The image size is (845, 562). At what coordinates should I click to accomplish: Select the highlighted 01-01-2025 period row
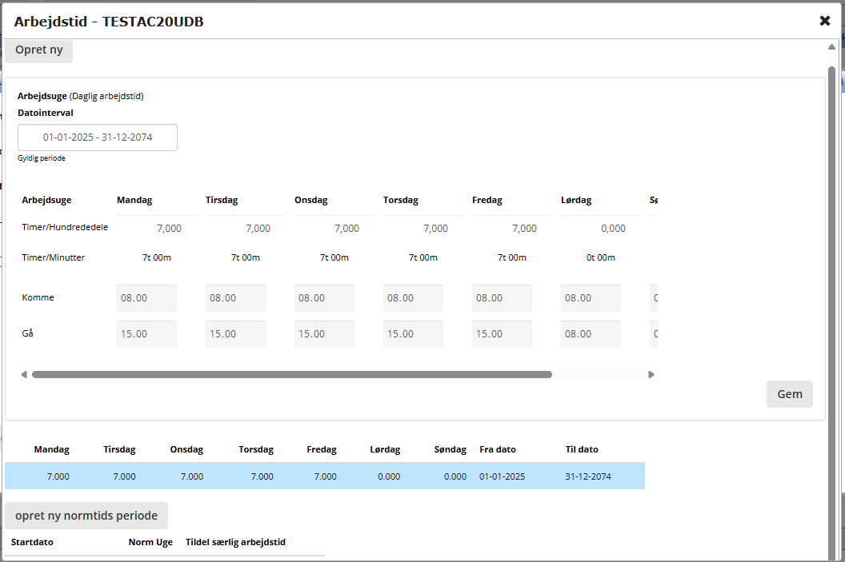pyautogui.click(x=324, y=476)
